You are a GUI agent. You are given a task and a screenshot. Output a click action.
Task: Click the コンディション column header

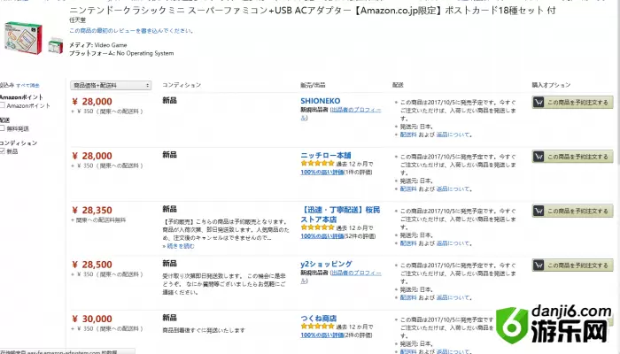pyautogui.click(x=182, y=85)
